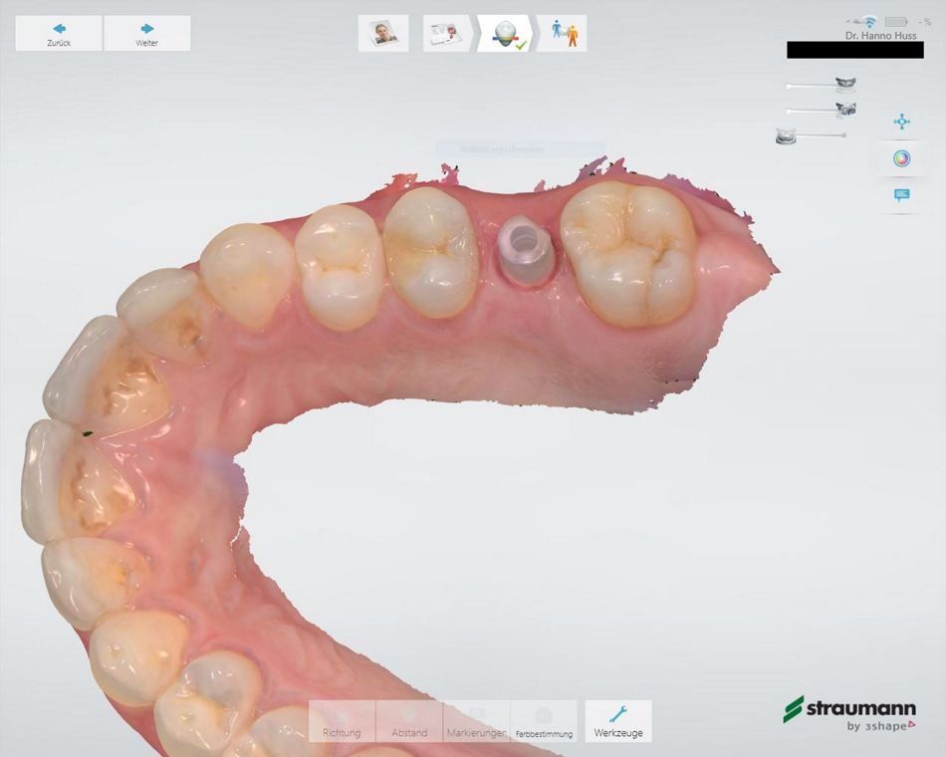Screen dimensions: 946x757
Task: Select the Abstand measurement tool
Action: [409, 721]
